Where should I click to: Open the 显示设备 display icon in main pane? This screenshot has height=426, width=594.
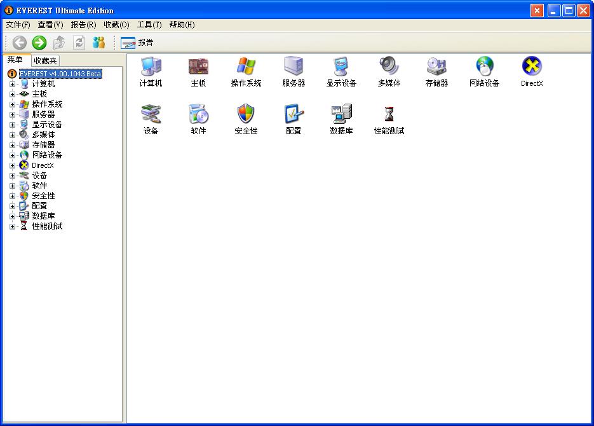point(341,67)
